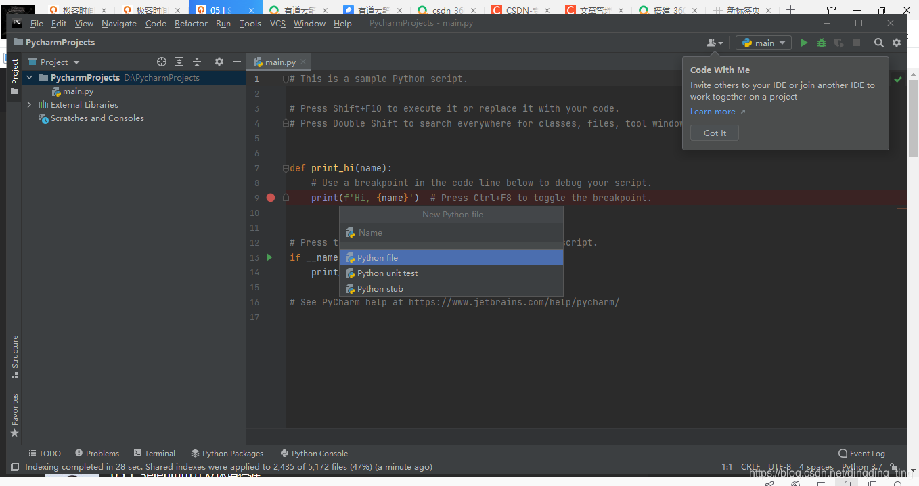Viewport: 919px width, 486px height.
Task: Click the PyCharm logo icon
Action: pos(17,23)
